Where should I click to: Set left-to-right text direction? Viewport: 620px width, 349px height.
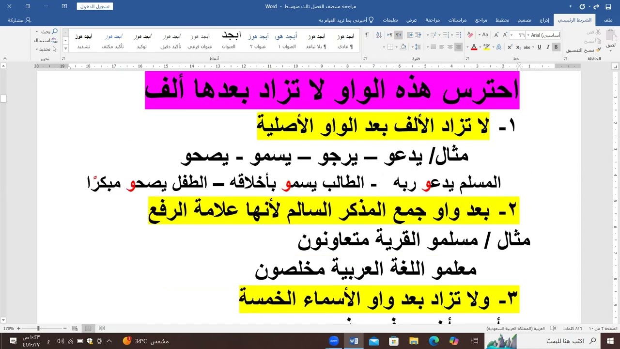coord(389,35)
